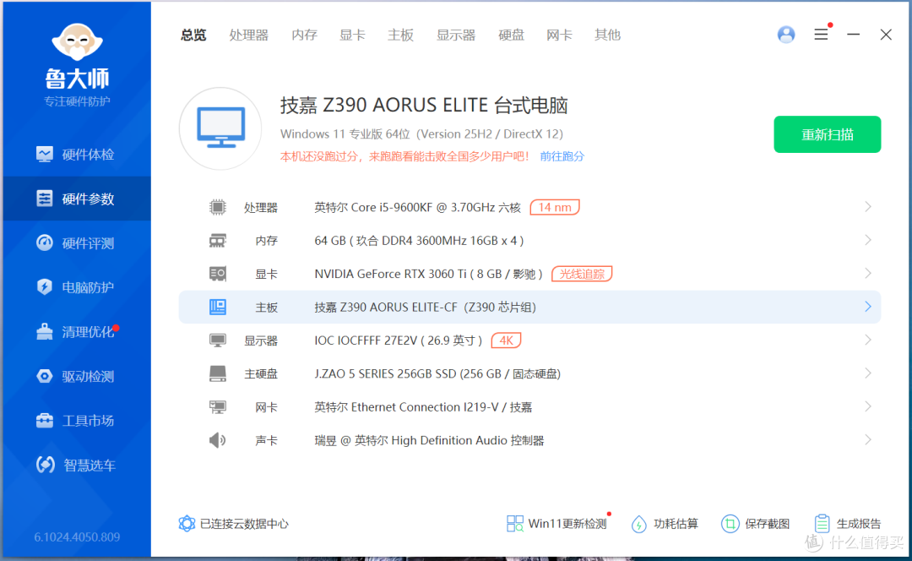Image resolution: width=912 pixels, height=561 pixels.
Task: Click IOC IOCFFFF 27E2V monitor text
Action: point(398,340)
